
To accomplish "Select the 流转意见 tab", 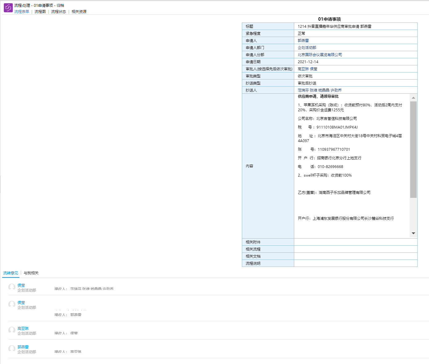I will (x=10, y=273).
